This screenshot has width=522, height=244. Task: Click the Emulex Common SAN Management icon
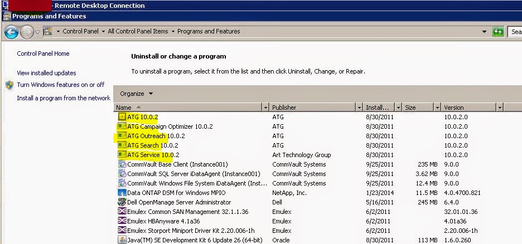(x=122, y=212)
